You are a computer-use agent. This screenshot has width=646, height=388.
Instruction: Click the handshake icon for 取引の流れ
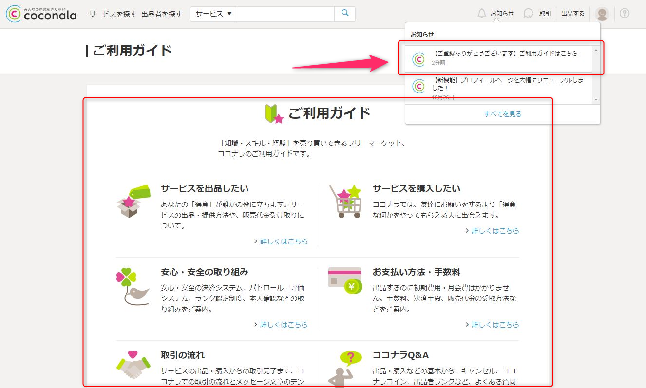pos(133,365)
